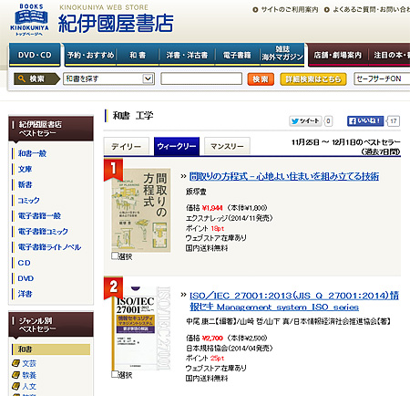Tick the 選択 checkbox for rank 1 book
Image resolution: width=410 pixels, height=396 pixels.
[x=115, y=255]
